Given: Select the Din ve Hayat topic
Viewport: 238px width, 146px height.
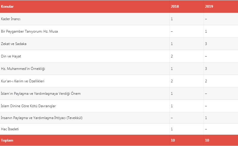Looking at the screenshot, I should click(x=11, y=56).
